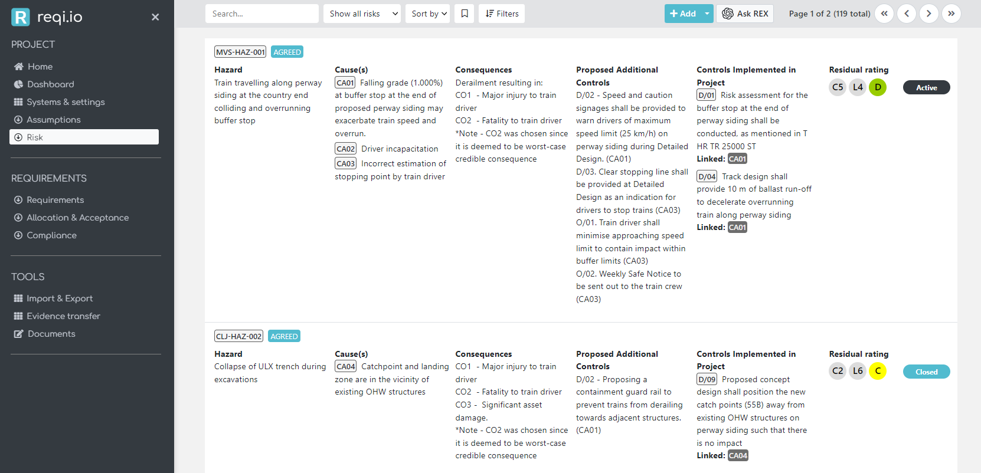This screenshot has height=473, width=981.
Task: Expand the Show all risks dropdown
Action: (x=362, y=14)
